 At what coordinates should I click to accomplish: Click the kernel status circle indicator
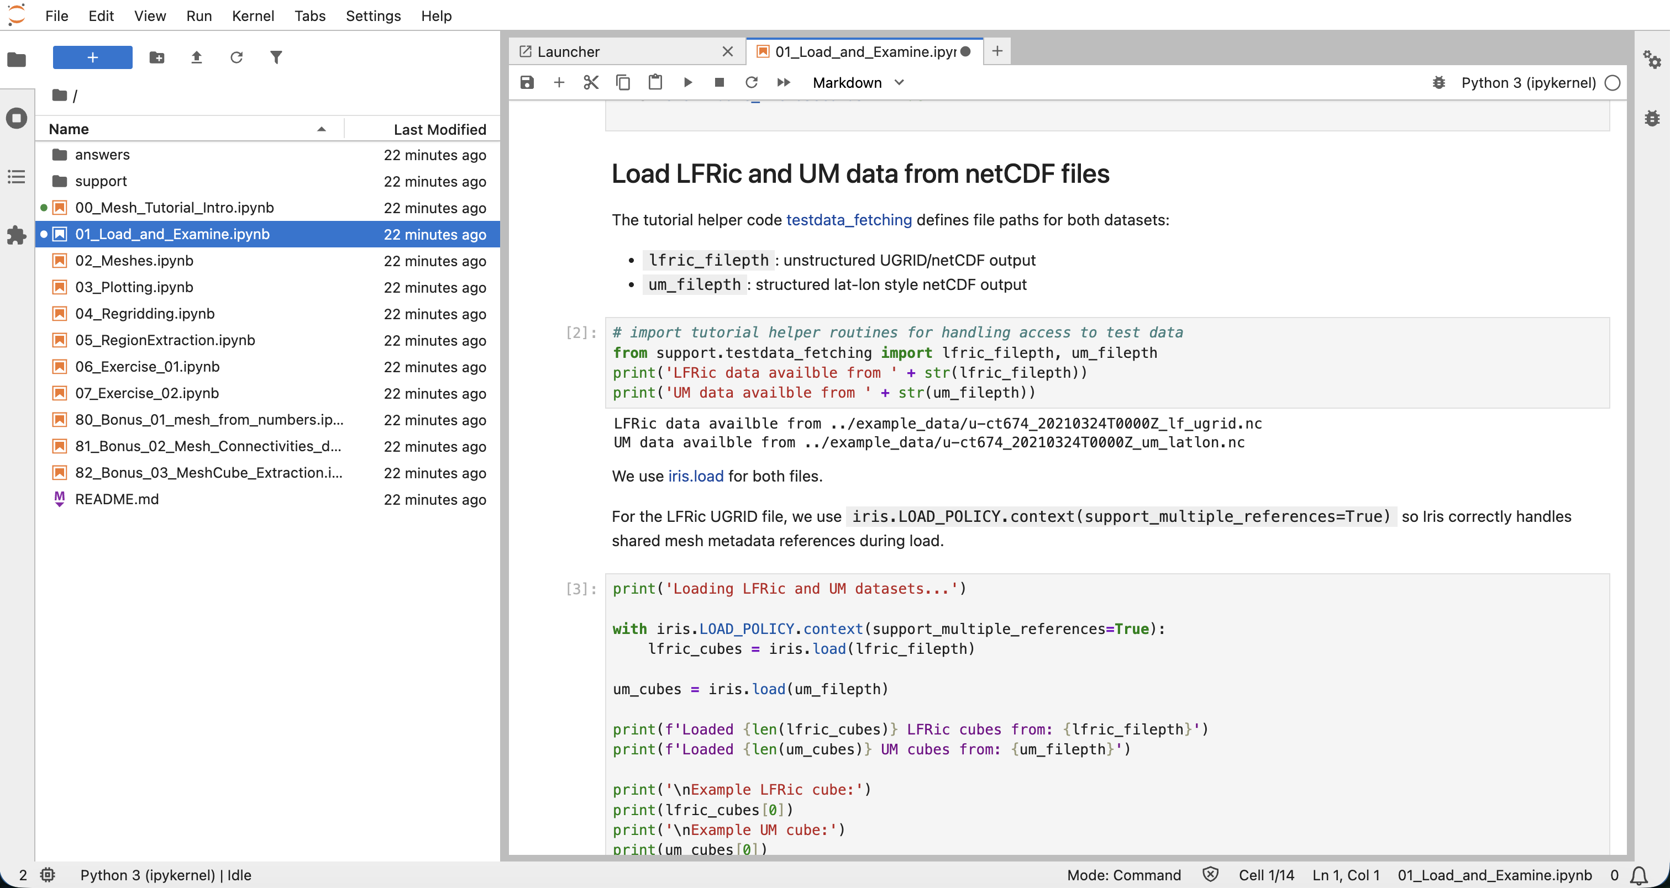(1613, 83)
